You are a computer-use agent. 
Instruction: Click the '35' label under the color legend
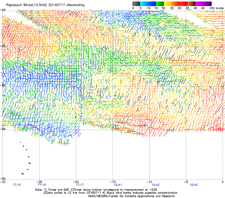[187, 8]
